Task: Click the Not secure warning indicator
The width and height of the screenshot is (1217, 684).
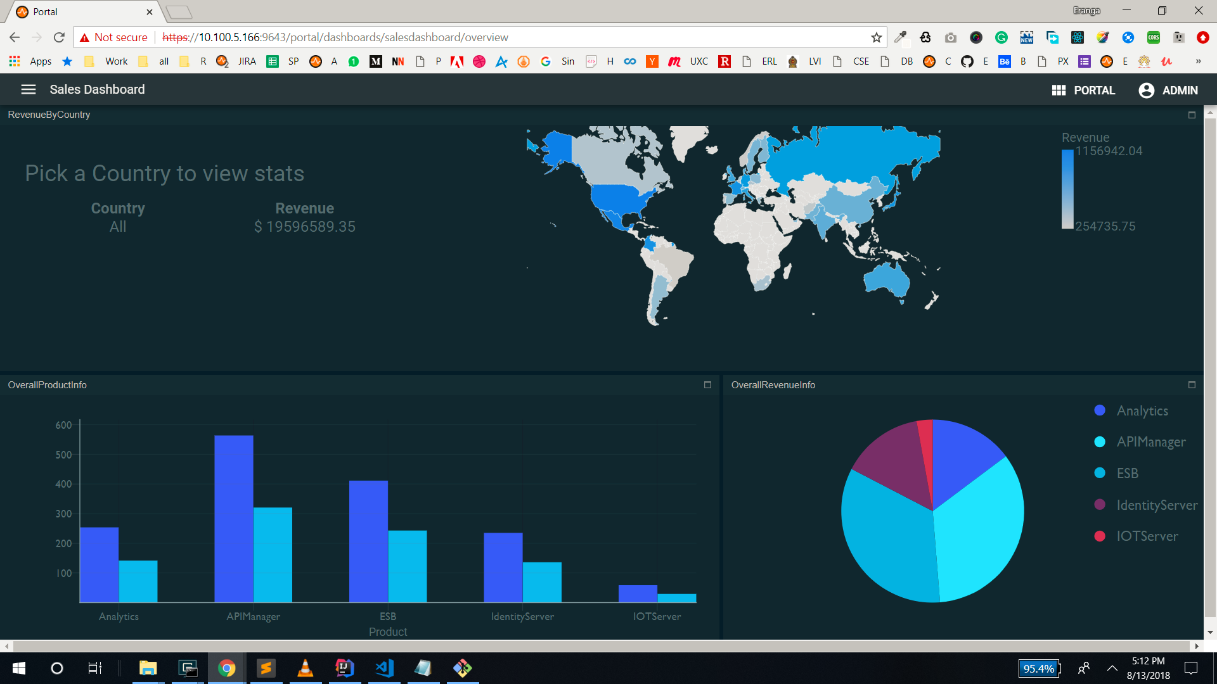Action: [x=113, y=37]
